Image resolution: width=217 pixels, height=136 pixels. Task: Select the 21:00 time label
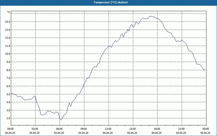[x=181, y=129]
